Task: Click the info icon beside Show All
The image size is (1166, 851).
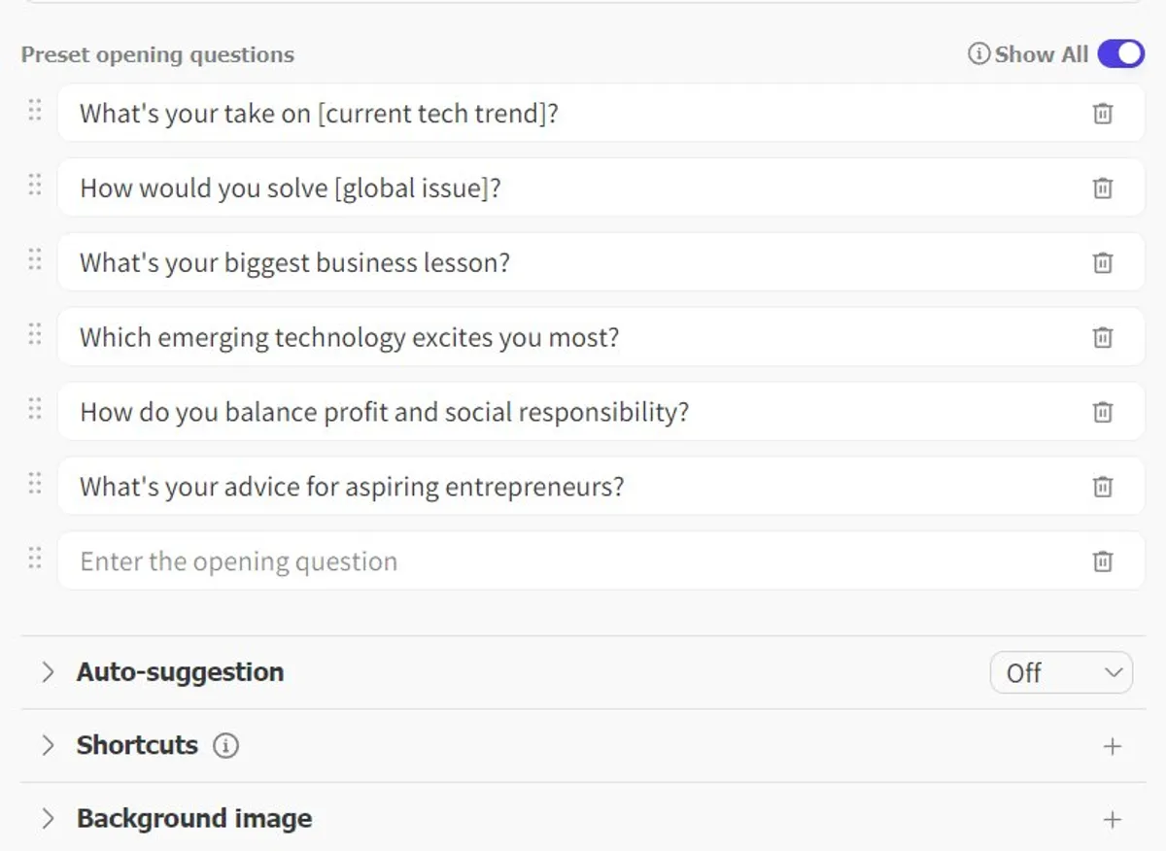Action: coord(978,54)
